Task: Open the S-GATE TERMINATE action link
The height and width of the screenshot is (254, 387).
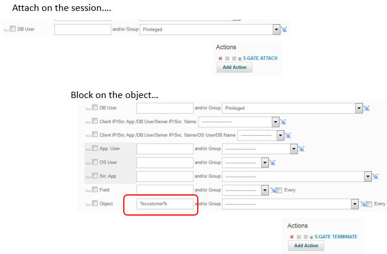Action: pos(335,236)
